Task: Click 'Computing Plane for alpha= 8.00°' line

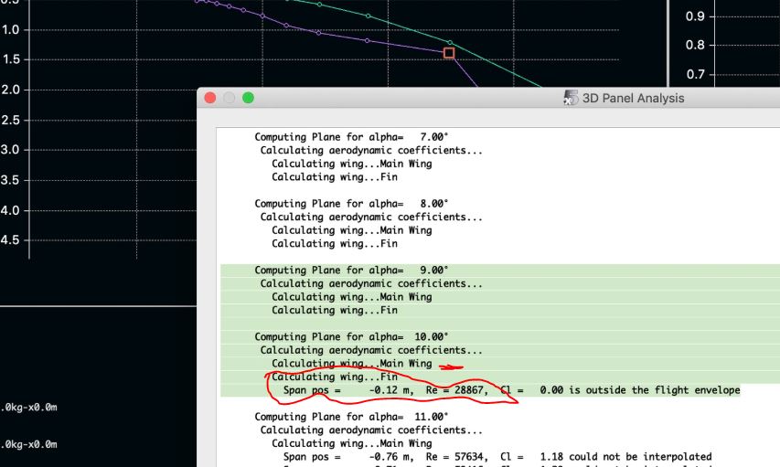Action: [x=351, y=204]
